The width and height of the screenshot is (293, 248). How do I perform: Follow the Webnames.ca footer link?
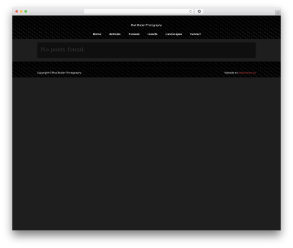pos(247,73)
